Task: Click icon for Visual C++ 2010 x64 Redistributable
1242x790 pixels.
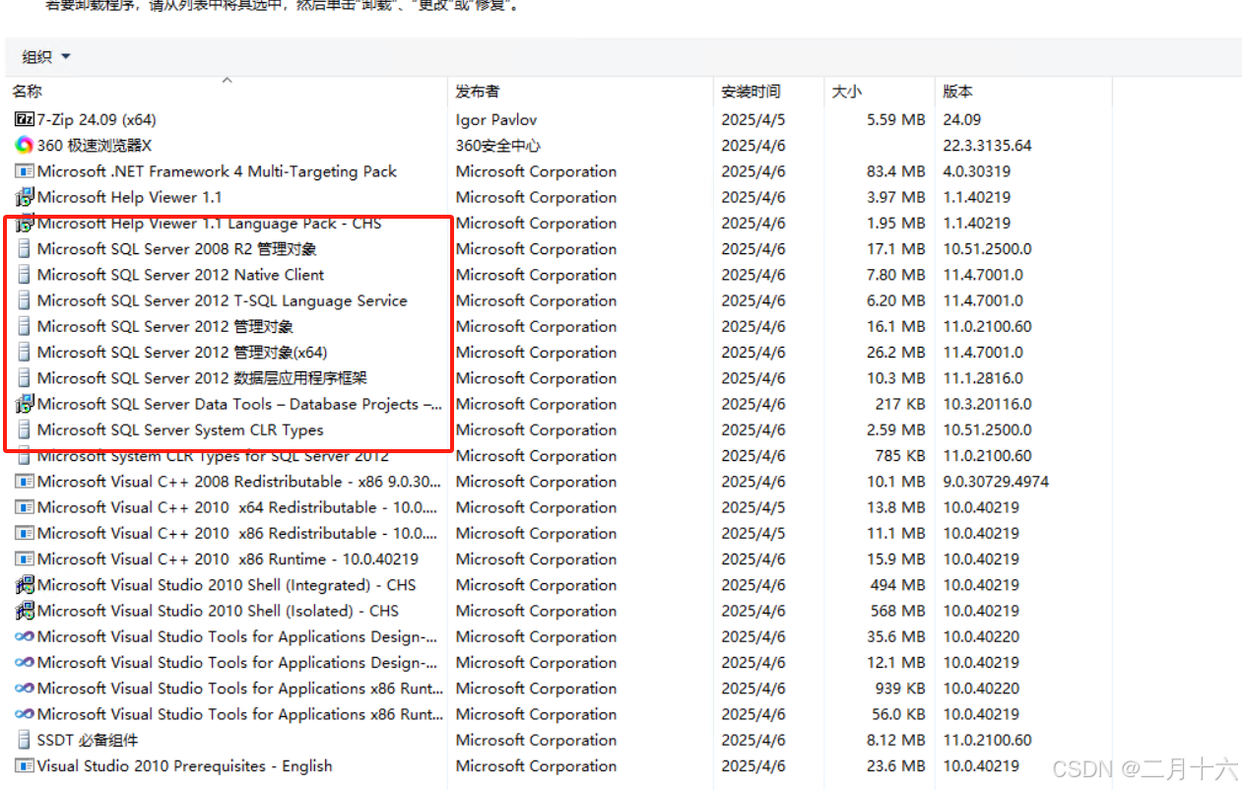Action: [x=25, y=507]
